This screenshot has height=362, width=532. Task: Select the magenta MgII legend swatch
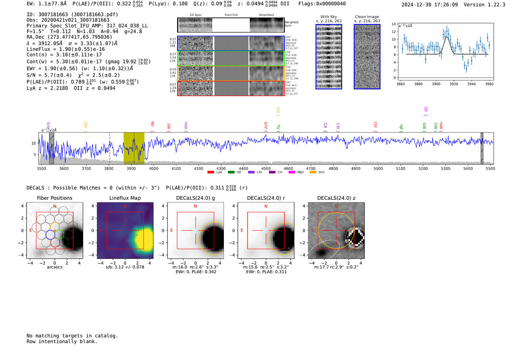(292, 172)
